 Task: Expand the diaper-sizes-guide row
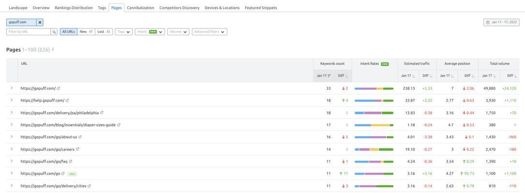click(x=12, y=124)
